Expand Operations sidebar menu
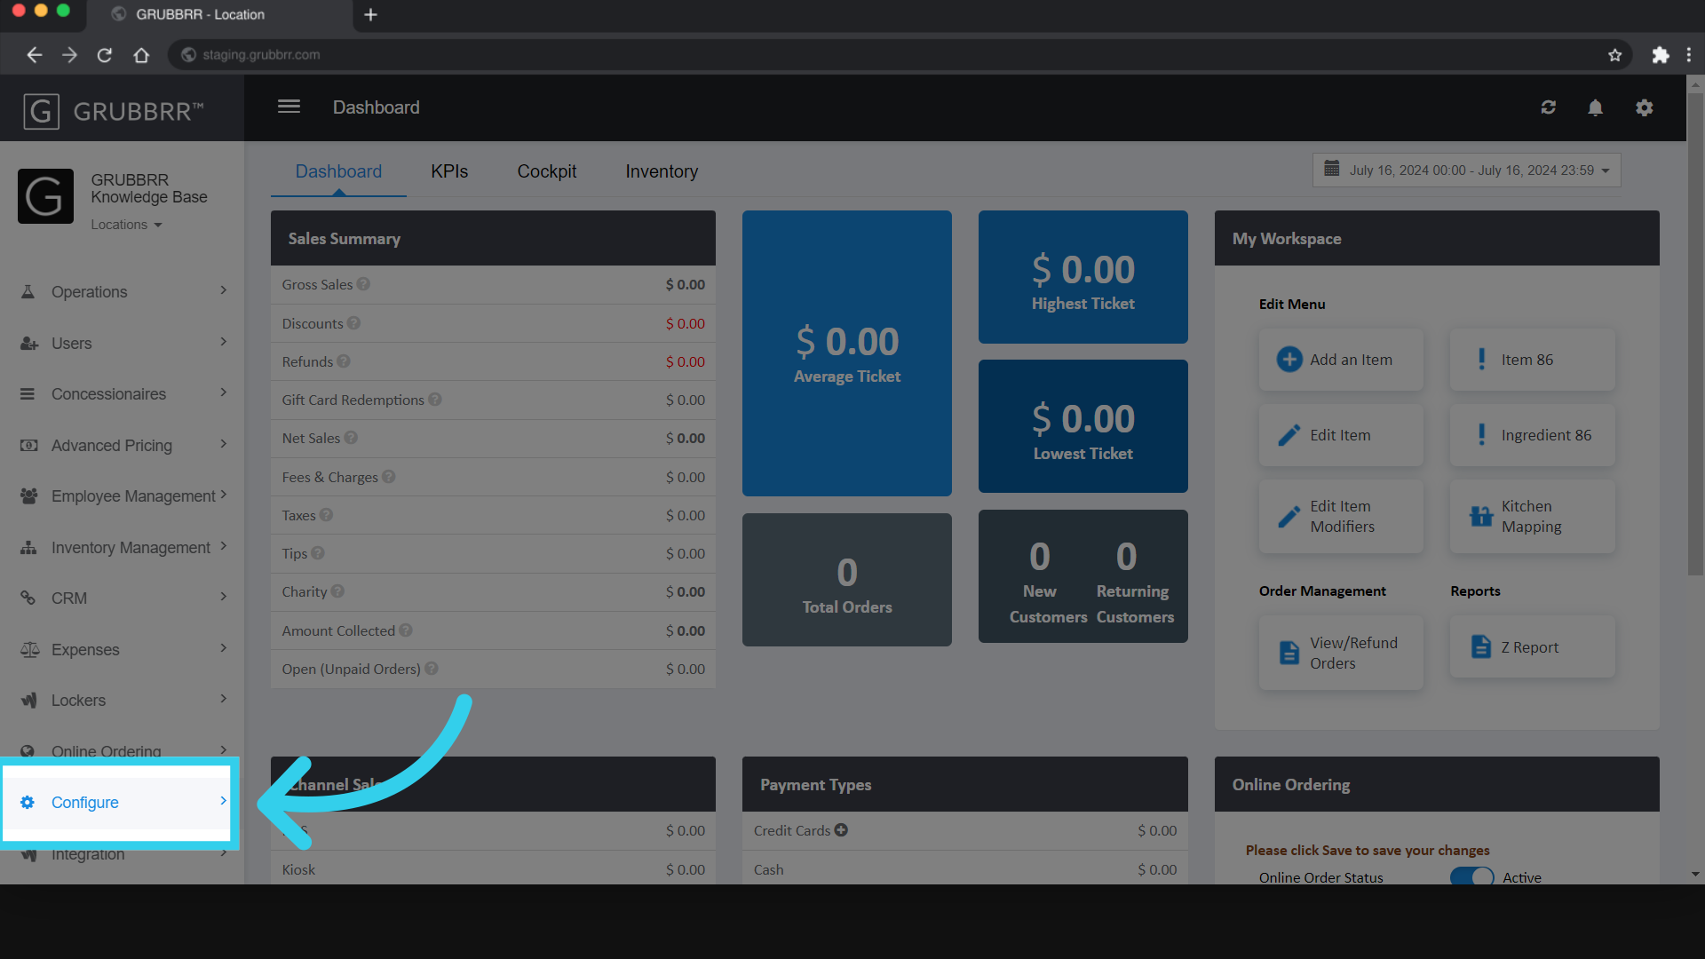 click(x=123, y=291)
